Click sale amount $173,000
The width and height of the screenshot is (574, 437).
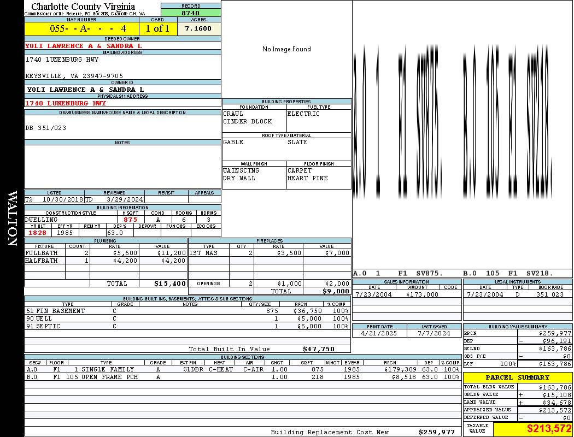[x=422, y=294]
